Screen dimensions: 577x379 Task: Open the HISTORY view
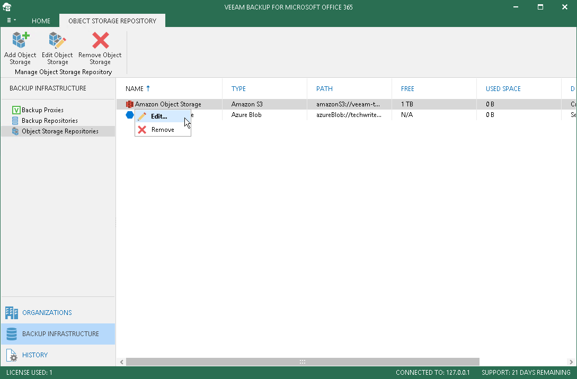pyautogui.click(x=35, y=355)
